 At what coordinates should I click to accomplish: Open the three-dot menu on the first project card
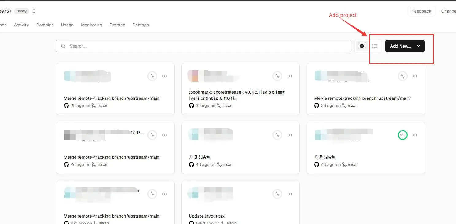164,76
